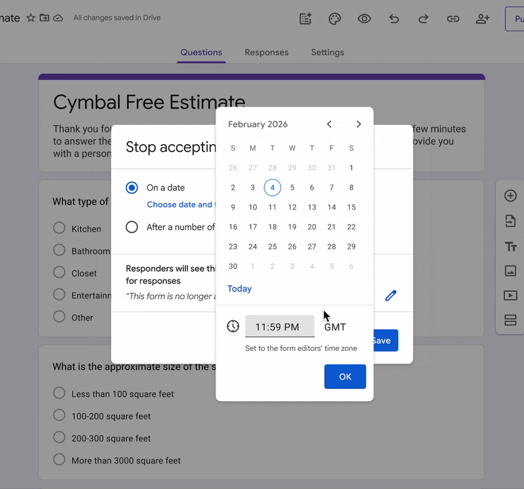Click the Add video icon in the sidebar
Screen dimensions: 524x489
510,295
